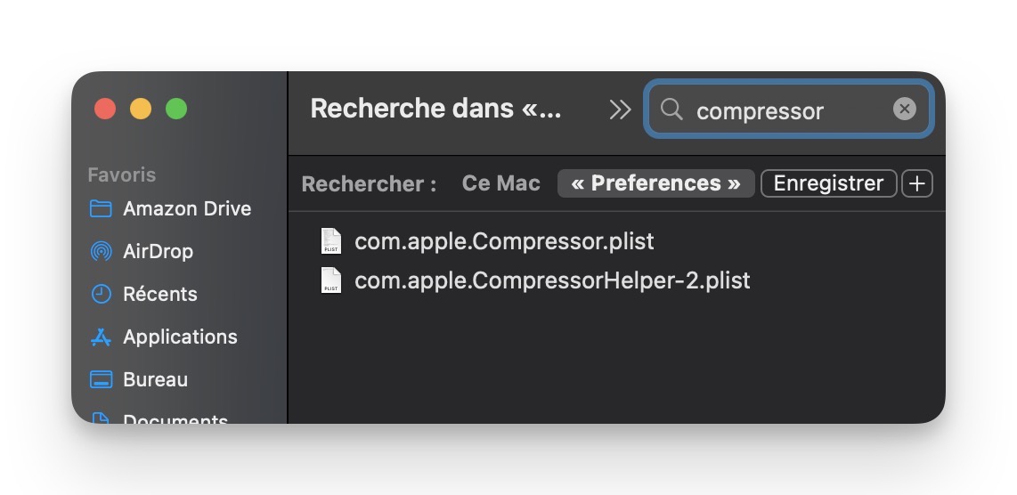Switch search scope to Ce Mac
The image size is (1017, 495).
pyautogui.click(x=501, y=183)
